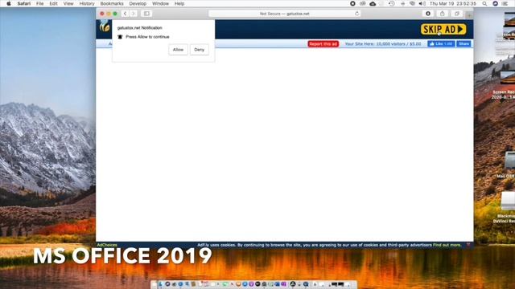This screenshot has width=515, height=289.
Task: Open the AdChoices link
Action: tap(107, 245)
